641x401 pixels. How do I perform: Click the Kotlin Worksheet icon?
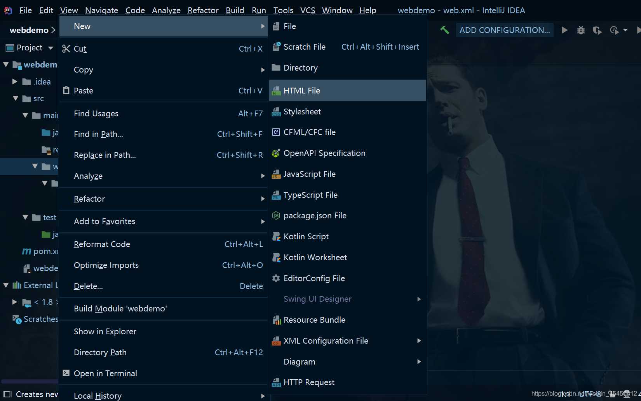pos(276,257)
